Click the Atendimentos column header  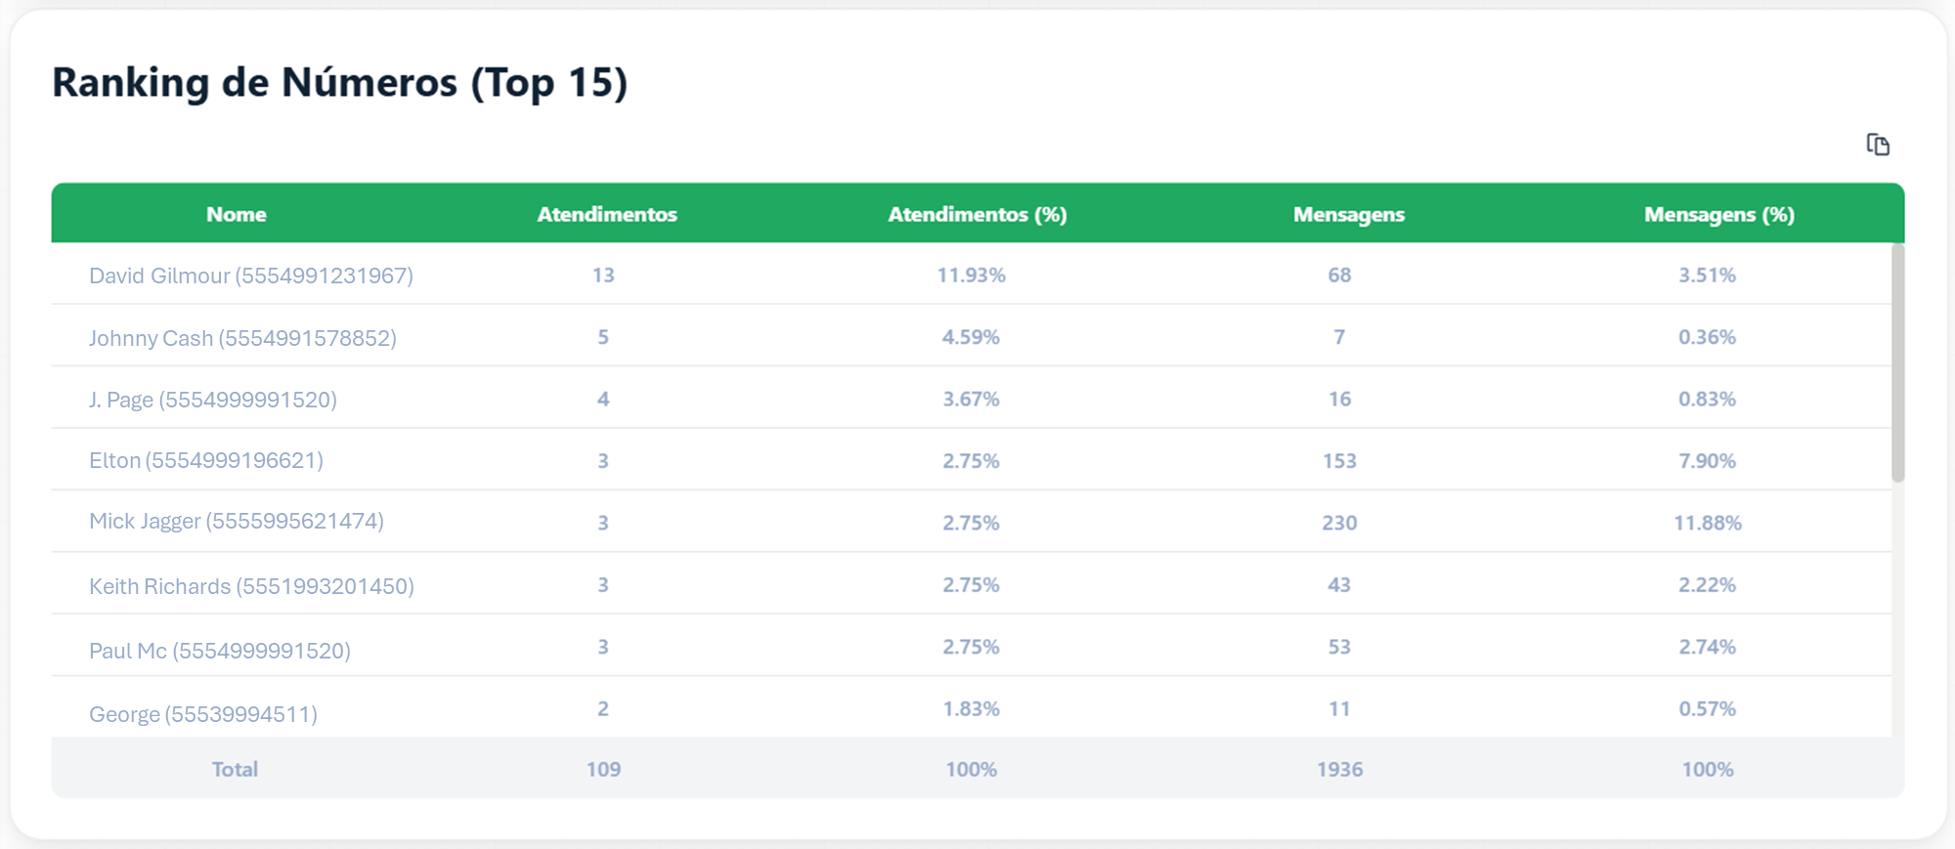point(606,214)
